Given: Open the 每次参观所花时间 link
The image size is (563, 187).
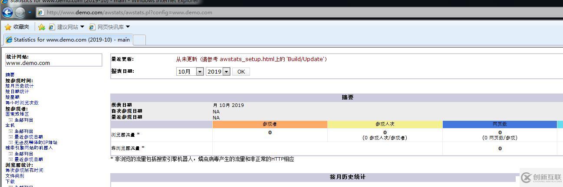Looking at the screenshot, I should 24,171.
